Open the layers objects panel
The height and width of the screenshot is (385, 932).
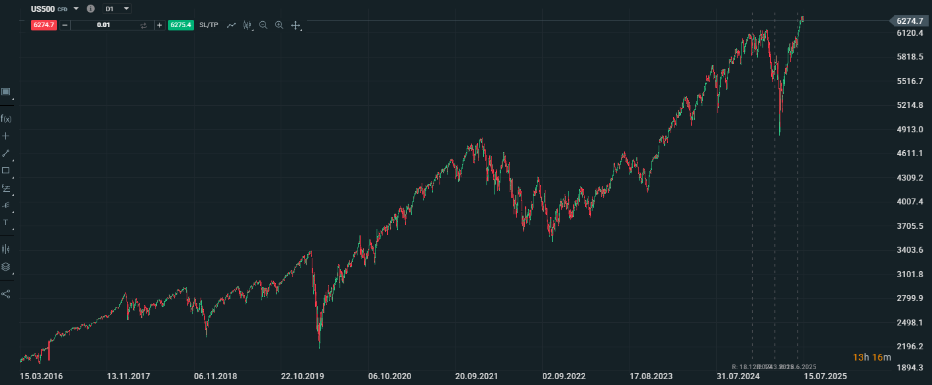(6, 267)
